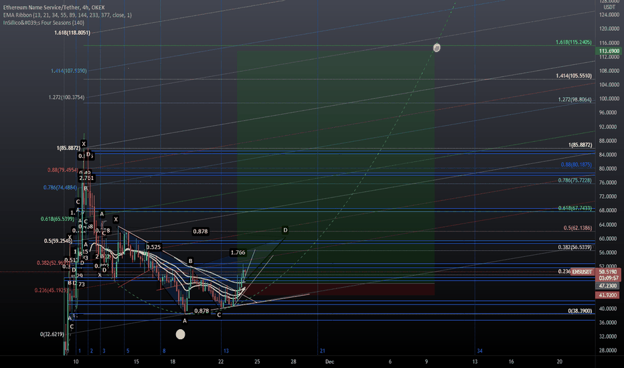Click the 64.0000 price axis label
The height and width of the screenshot is (368, 624).
(609, 224)
